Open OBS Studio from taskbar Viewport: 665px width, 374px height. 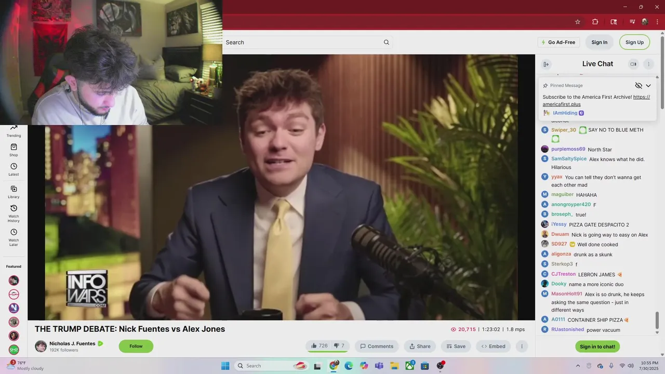(441, 366)
